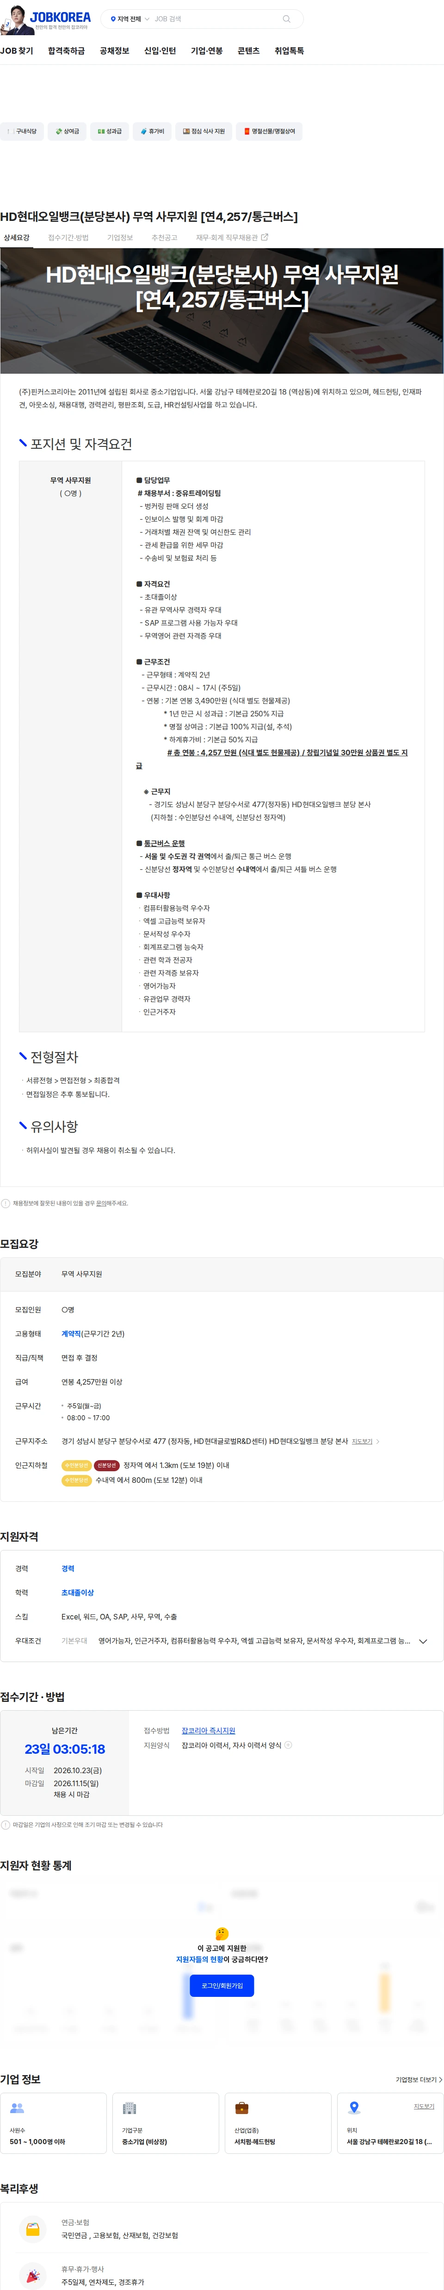
Task: Open the 콘텐츠 menu
Action: pyautogui.click(x=249, y=50)
